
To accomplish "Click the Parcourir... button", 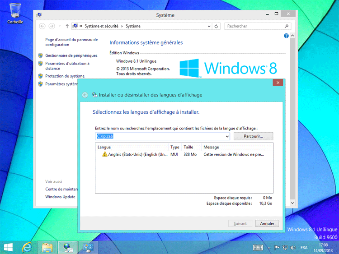I will click(254, 136).
